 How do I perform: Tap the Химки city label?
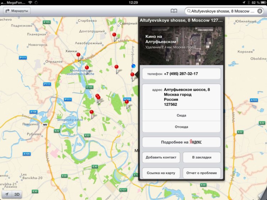click(71, 51)
